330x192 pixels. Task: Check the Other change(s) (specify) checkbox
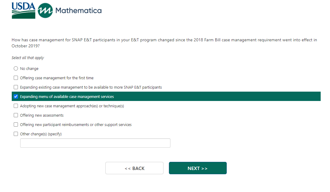tap(16, 134)
